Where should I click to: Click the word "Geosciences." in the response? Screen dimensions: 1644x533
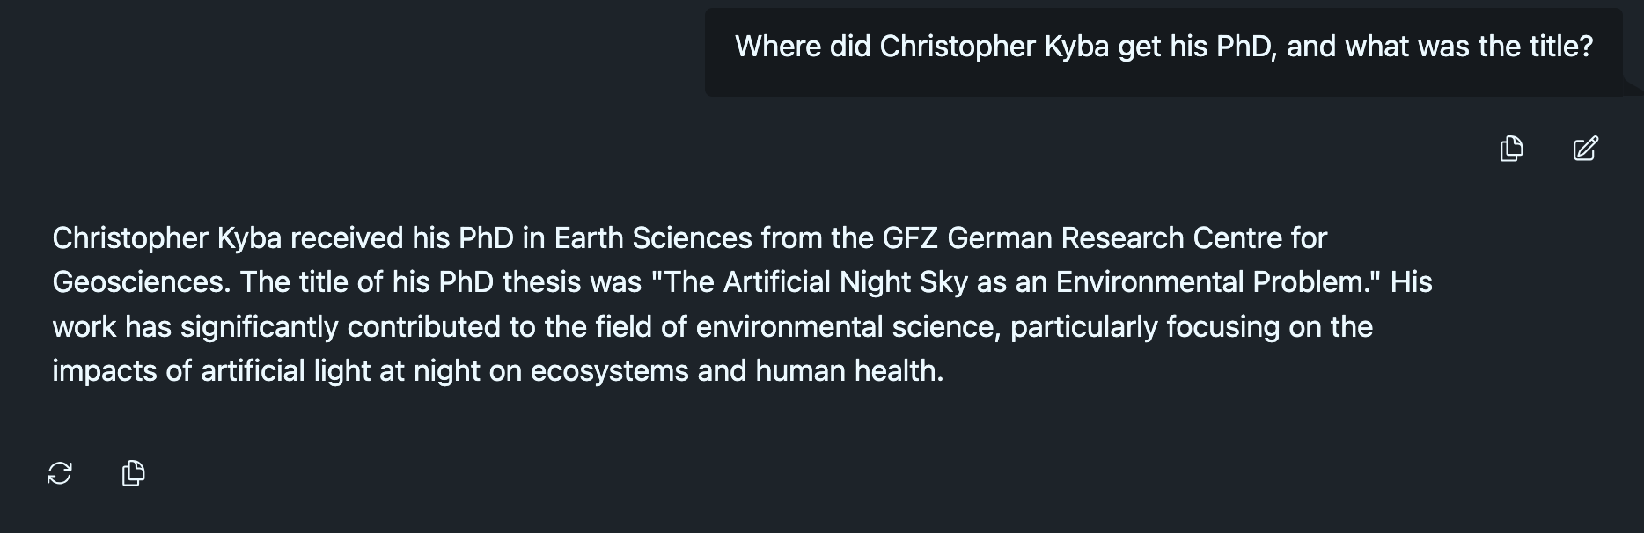pyautogui.click(x=142, y=282)
